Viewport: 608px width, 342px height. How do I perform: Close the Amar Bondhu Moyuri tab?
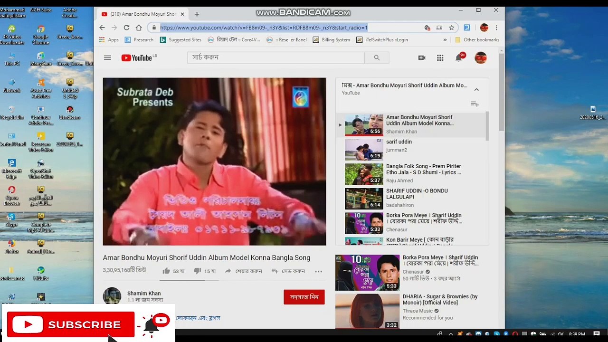pyautogui.click(x=182, y=14)
